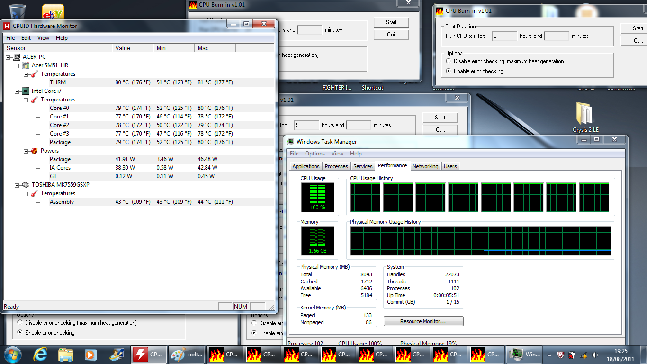Viewport: 647px width, 364px height.
Task: Collapse the Acer SM51_HR node
Action: click(x=17, y=65)
